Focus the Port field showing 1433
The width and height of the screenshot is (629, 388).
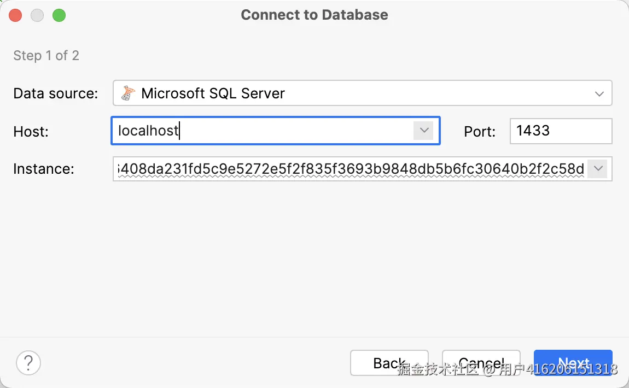[x=560, y=131]
